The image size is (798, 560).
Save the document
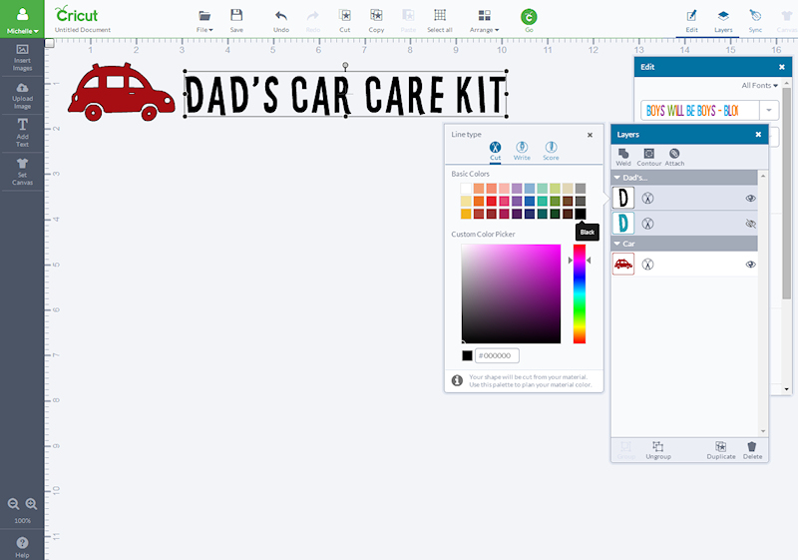[236, 21]
